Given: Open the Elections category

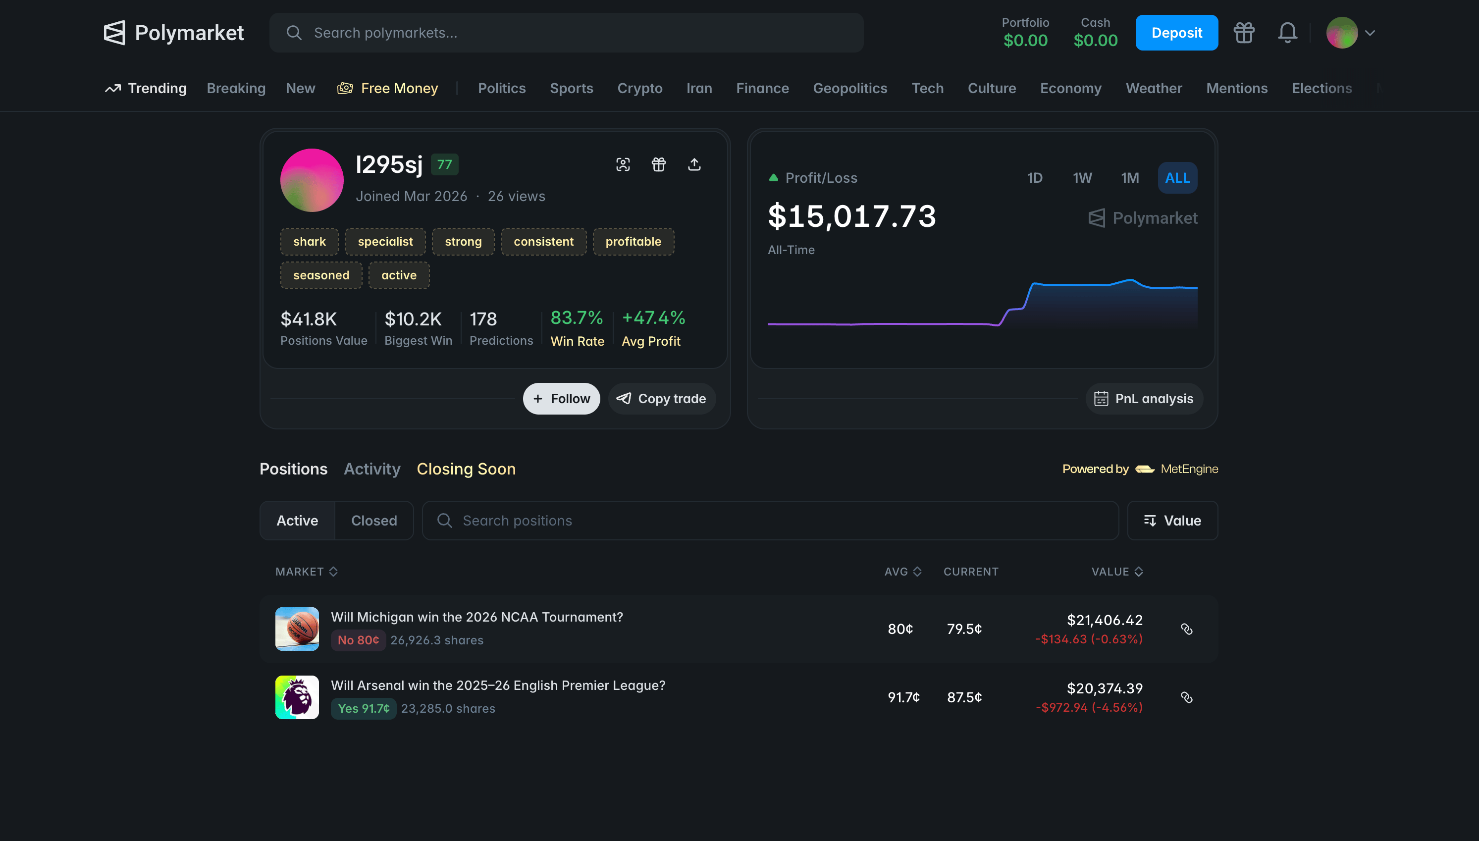Looking at the screenshot, I should [x=1322, y=88].
